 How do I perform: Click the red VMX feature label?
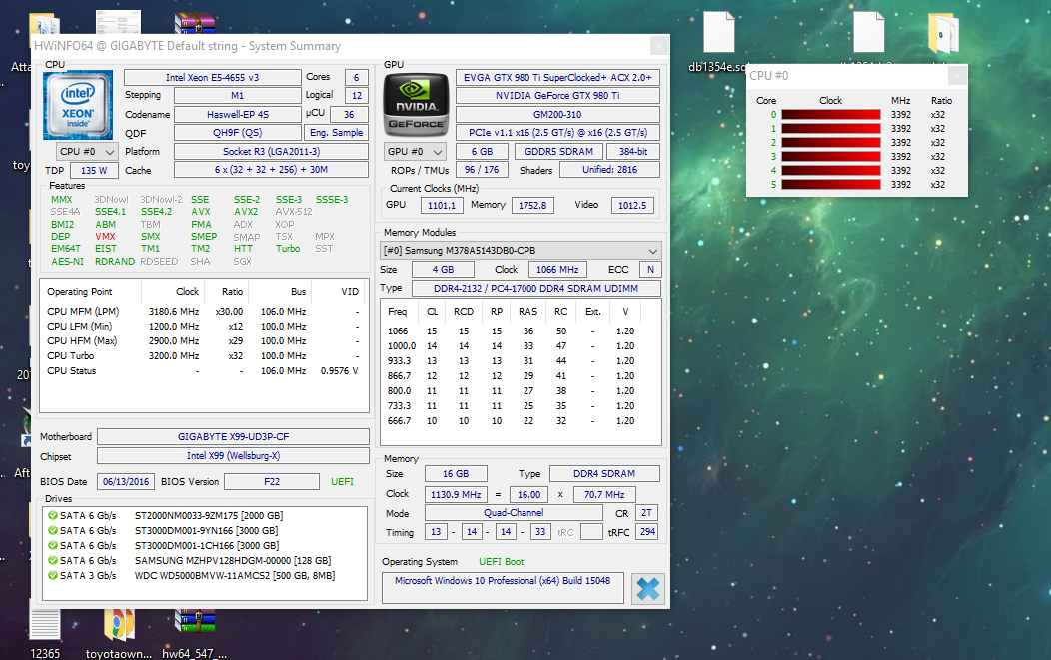[105, 237]
